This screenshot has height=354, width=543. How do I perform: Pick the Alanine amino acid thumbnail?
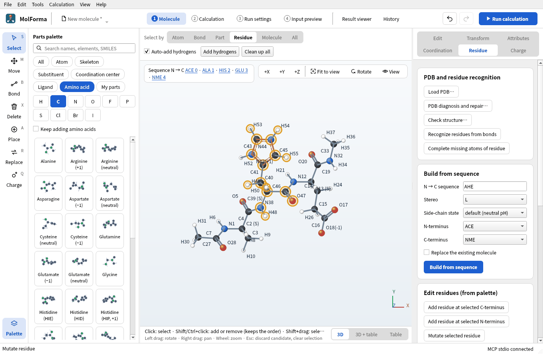click(x=48, y=155)
